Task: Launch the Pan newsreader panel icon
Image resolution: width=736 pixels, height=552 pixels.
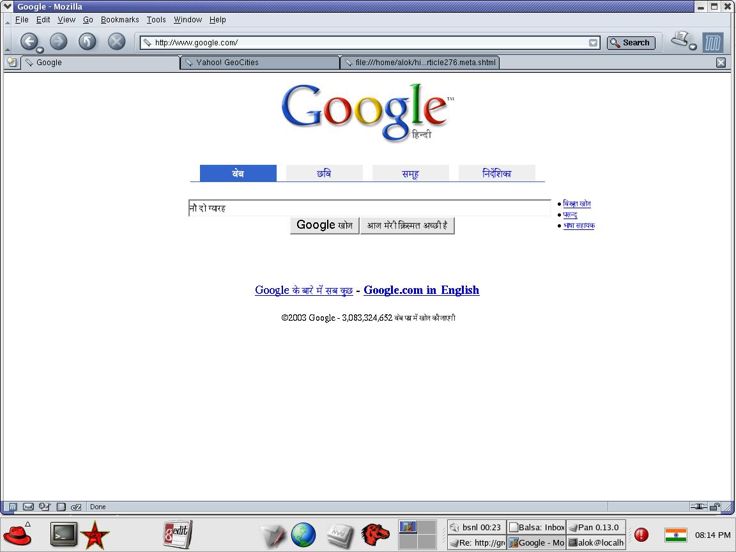Action: [340, 535]
